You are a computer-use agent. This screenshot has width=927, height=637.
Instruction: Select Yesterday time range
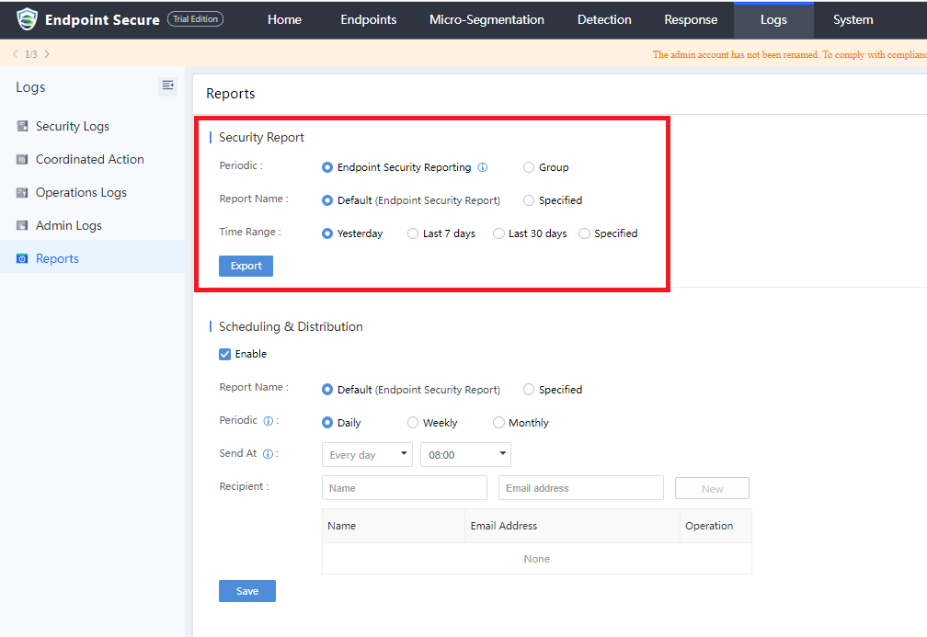pos(327,233)
